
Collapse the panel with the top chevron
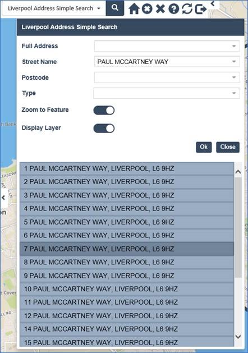[213, 3]
